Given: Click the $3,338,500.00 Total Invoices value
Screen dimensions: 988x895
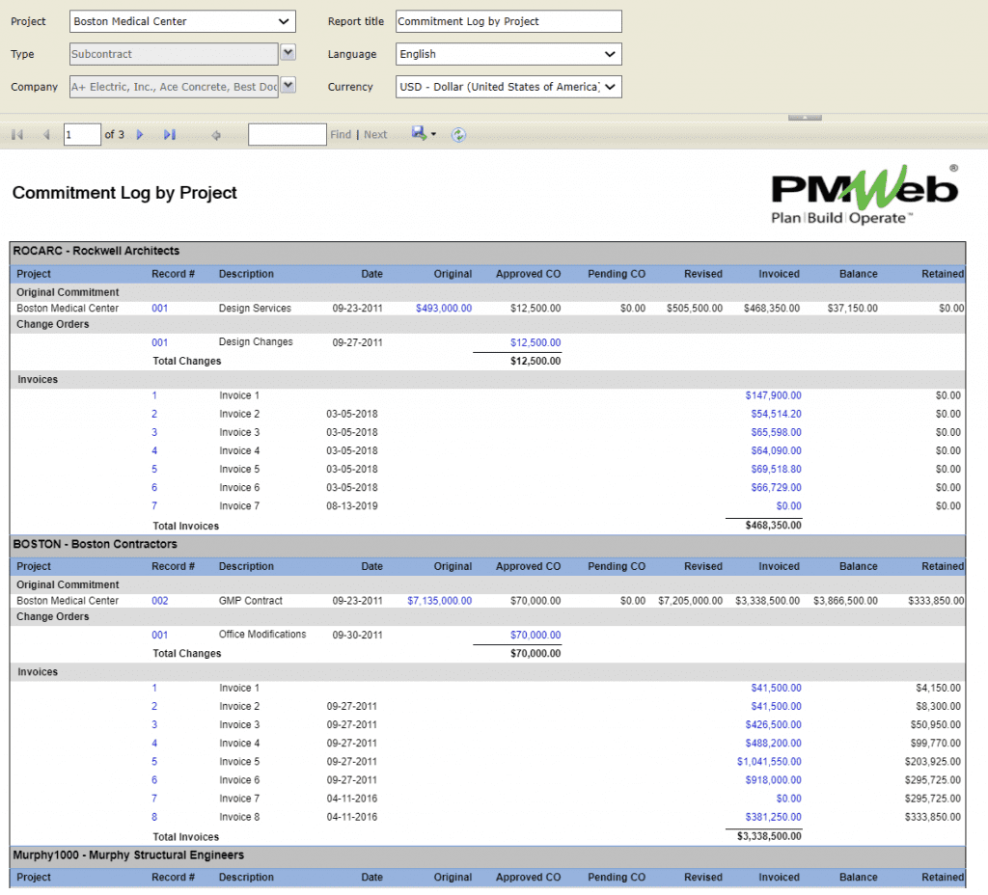Looking at the screenshot, I should [769, 836].
